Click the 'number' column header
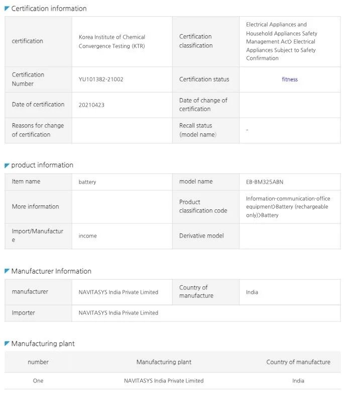The image size is (346, 393). click(x=38, y=362)
